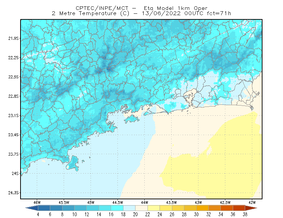The height and width of the screenshot is (218, 283).
Task: Select the 14–16 color bar swatch
Action: 105,208
